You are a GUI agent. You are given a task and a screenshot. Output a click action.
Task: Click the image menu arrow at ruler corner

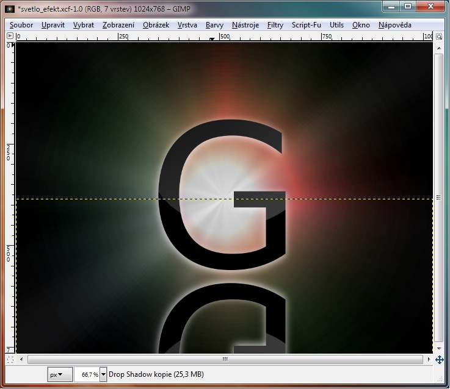coord(10,36)
